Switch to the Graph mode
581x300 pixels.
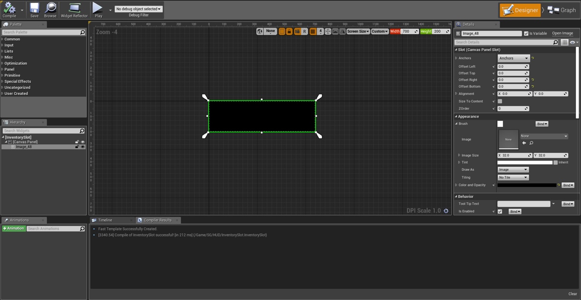pos(562,10)
